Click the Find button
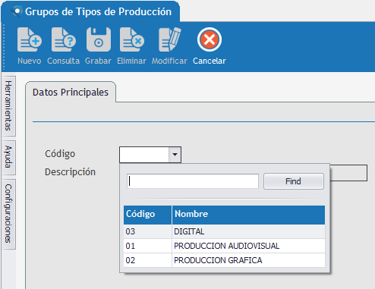Screen dimensions: 375x289 point(294,181)
